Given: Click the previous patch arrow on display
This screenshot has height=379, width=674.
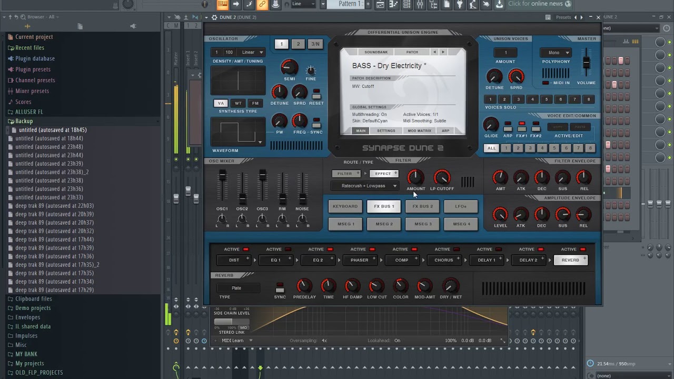Looking at the screenshot, I should (434, 52).
